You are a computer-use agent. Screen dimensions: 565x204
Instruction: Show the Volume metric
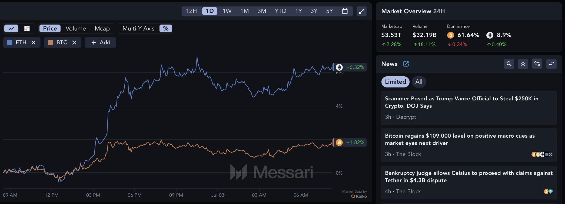coord(76,28)
